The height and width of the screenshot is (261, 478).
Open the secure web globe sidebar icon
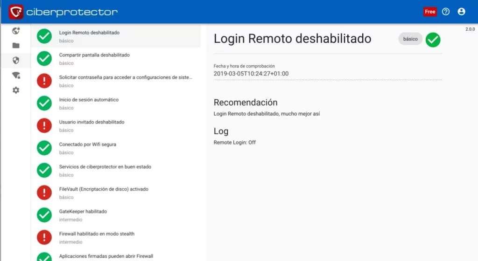(16, 31)
